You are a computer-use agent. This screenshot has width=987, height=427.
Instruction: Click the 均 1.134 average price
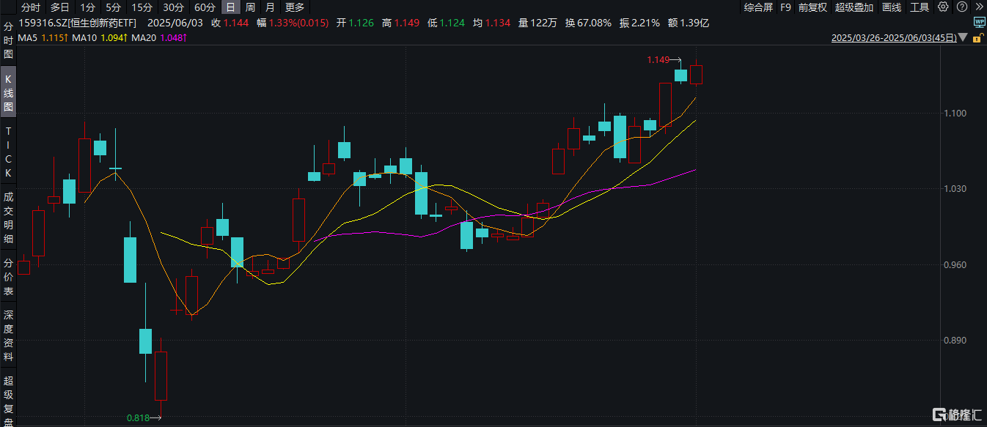(491, 23)
